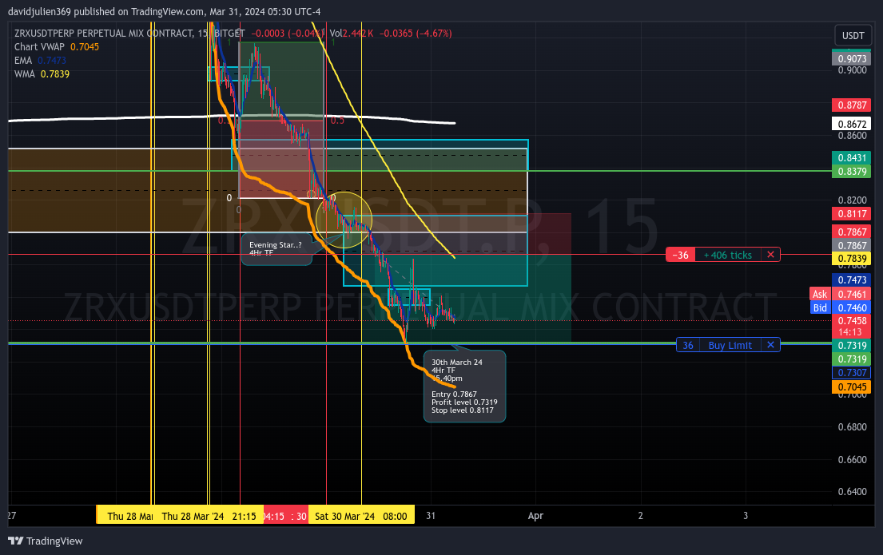Click the red volume value 2.442K
Screen dimensions: 883x555
point(358,34)
